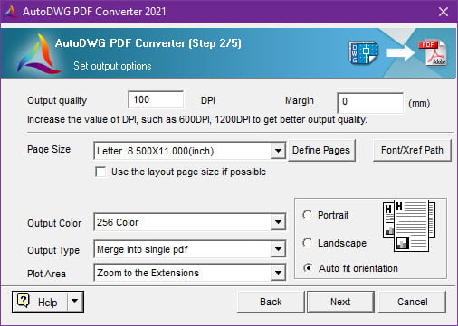This screenshot has height=326, width=458.
Task: Open the Output Color dropdown arrow
Action: coord(278,222)
